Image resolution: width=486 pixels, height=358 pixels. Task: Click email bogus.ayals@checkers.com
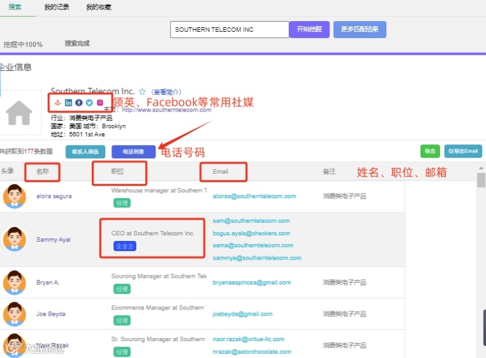pos(251,233)
